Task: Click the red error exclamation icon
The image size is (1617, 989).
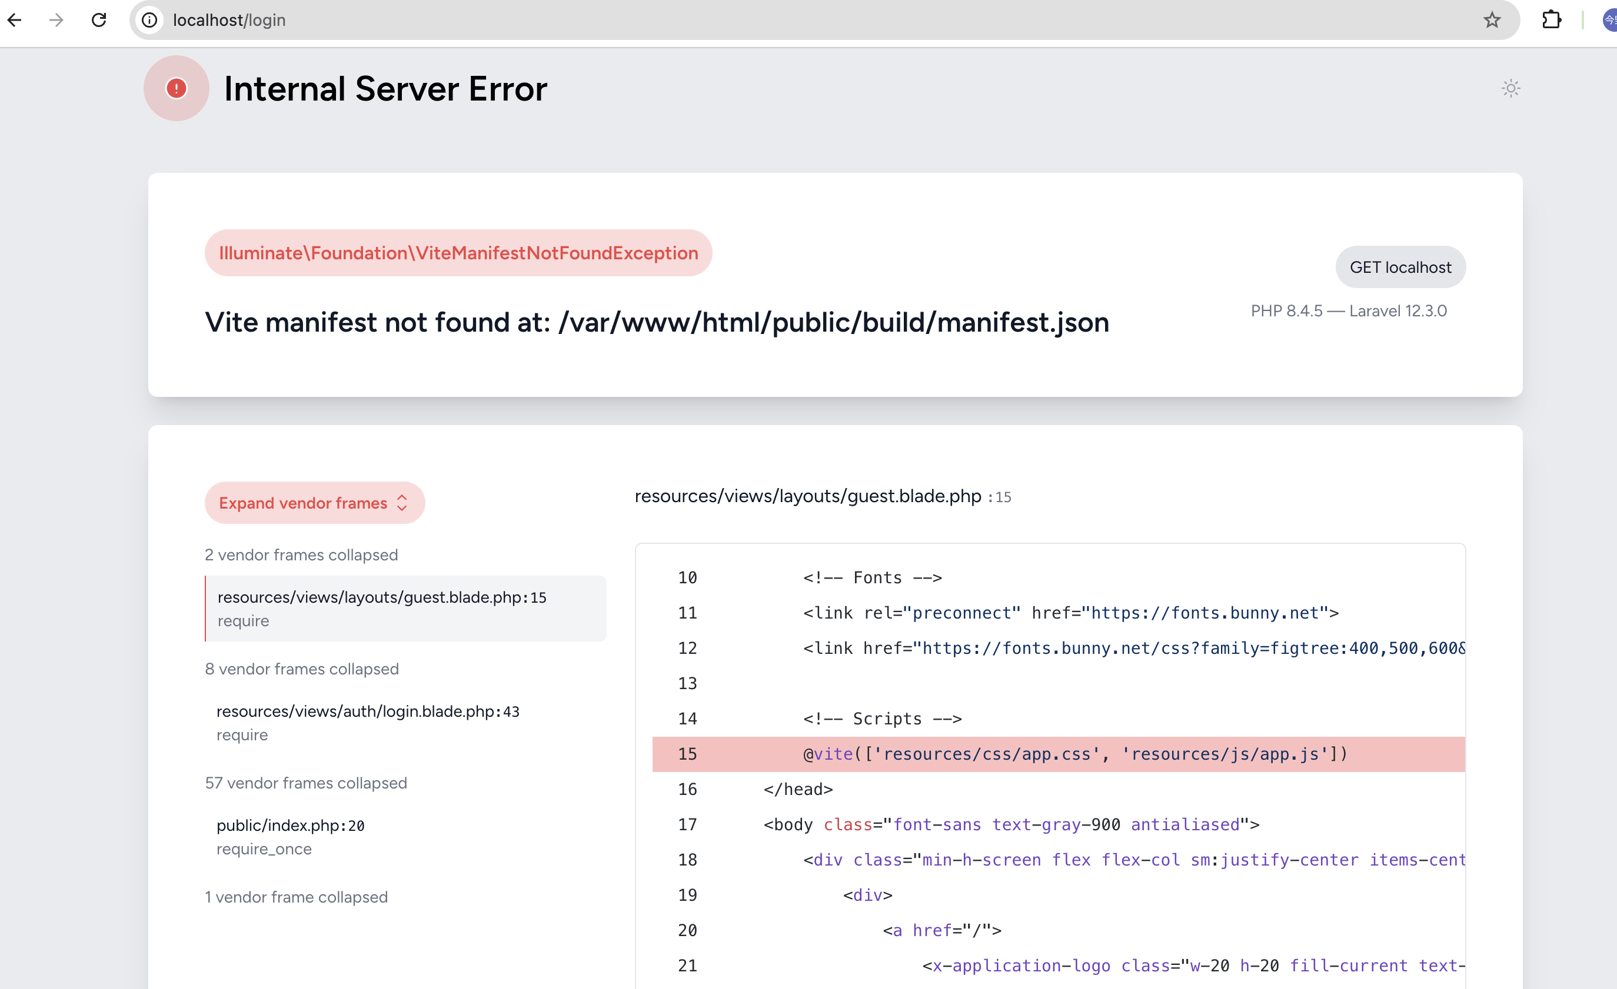Action: pos(176,88)
